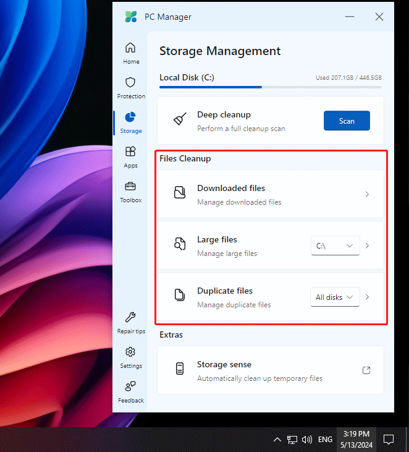Start the Deep cleanup Scan
The image size is (409, 452).
[x=347, y=121]
